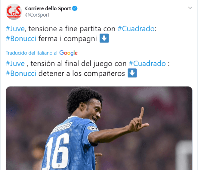Click the down-arrow emoji after 'compañeros'
This screenshot has height=170, width=198.
[132, 73]
